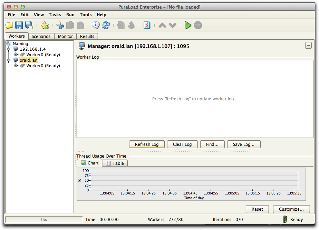Open the Run menu
Viewport: 319px width, 230px height.
[70, 14]
